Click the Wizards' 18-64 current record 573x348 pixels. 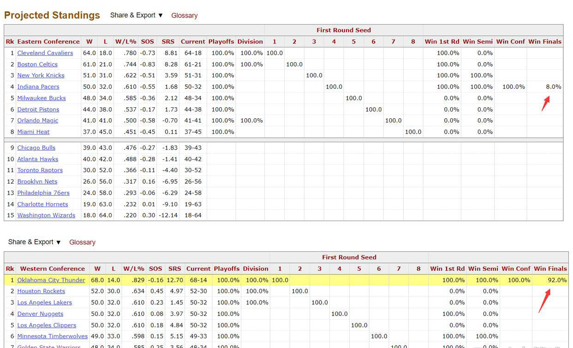[x=193, y=215]
